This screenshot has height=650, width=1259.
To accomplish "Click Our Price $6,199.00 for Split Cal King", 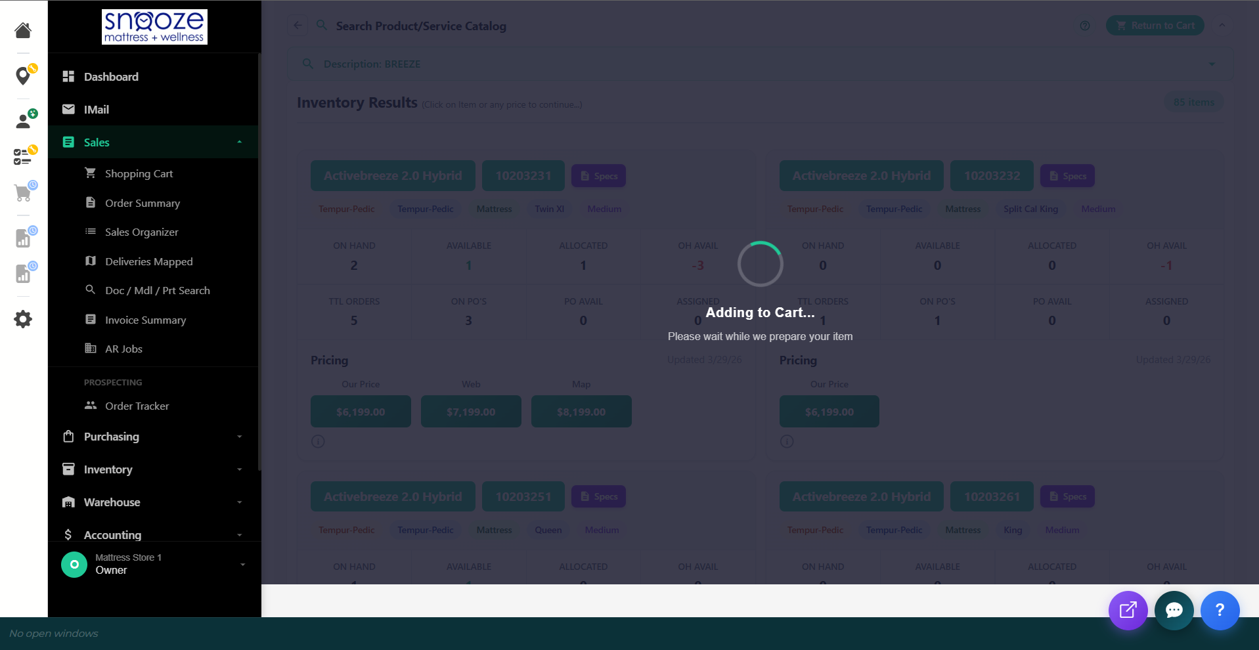I will (x=829, y=412).
